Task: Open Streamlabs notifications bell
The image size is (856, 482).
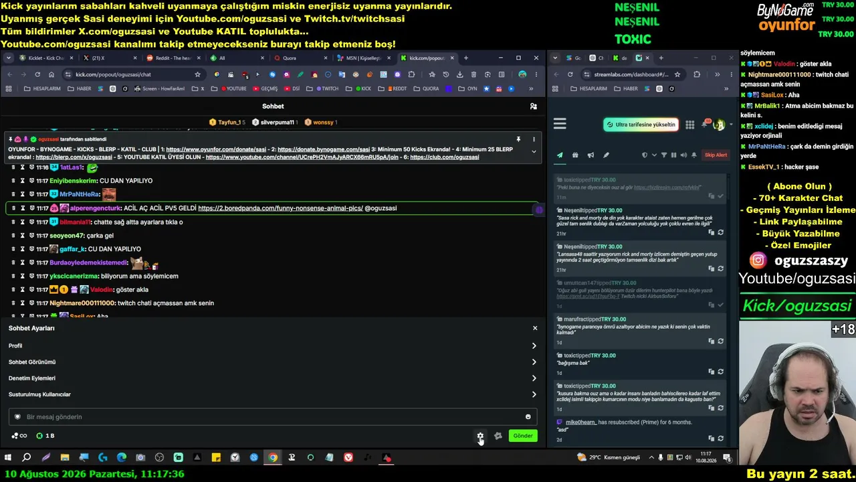Action: [705, 125]
